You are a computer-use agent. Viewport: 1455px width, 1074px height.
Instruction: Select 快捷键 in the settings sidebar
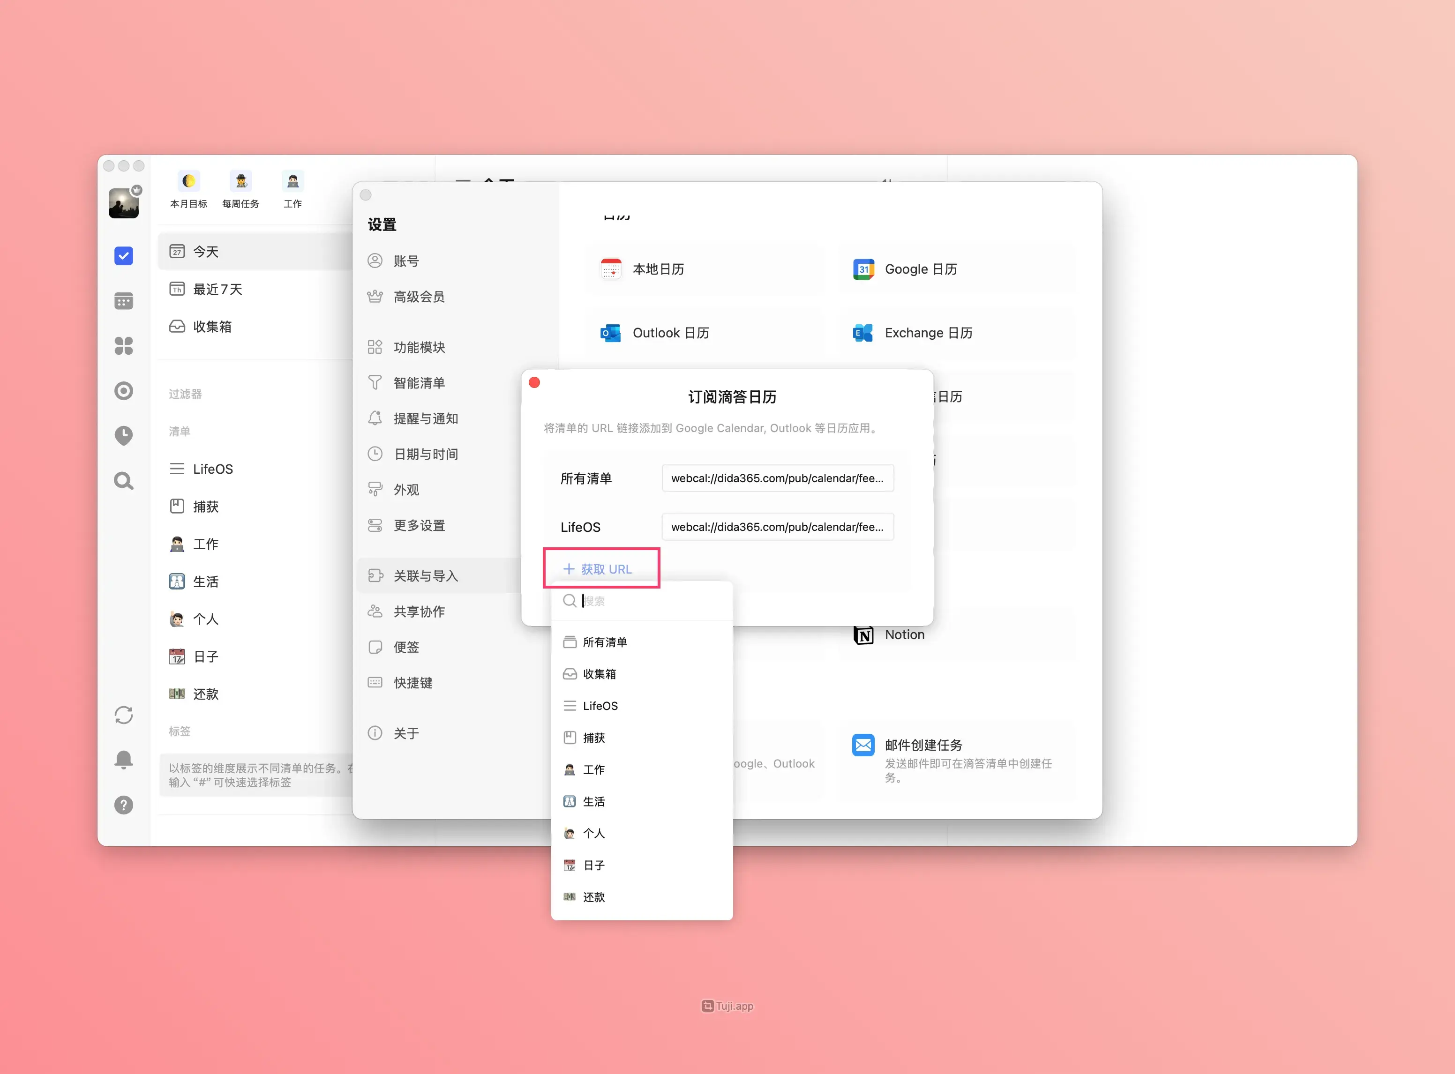tap(412, 683)
